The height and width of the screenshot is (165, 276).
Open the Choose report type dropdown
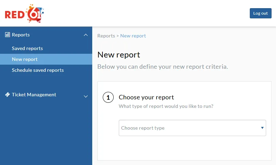[189, 128]
